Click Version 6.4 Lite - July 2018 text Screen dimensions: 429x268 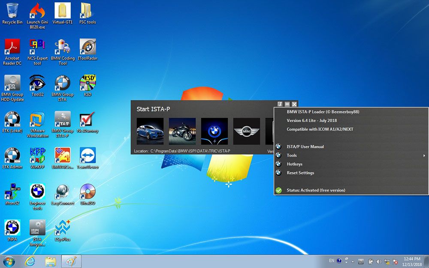(312, 120)
